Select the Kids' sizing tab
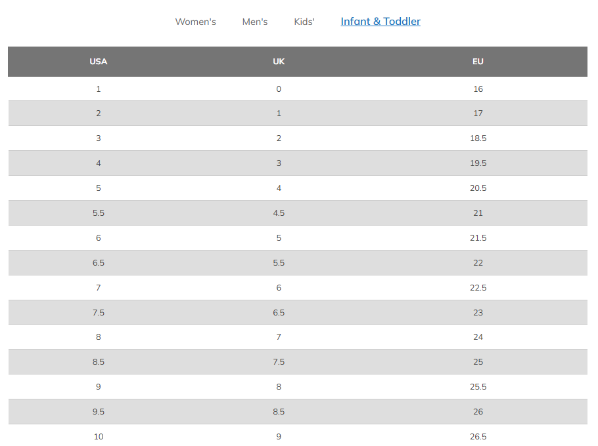Image resolution: width=598 pixels, height=446 pixels. (x=304, y=22)
